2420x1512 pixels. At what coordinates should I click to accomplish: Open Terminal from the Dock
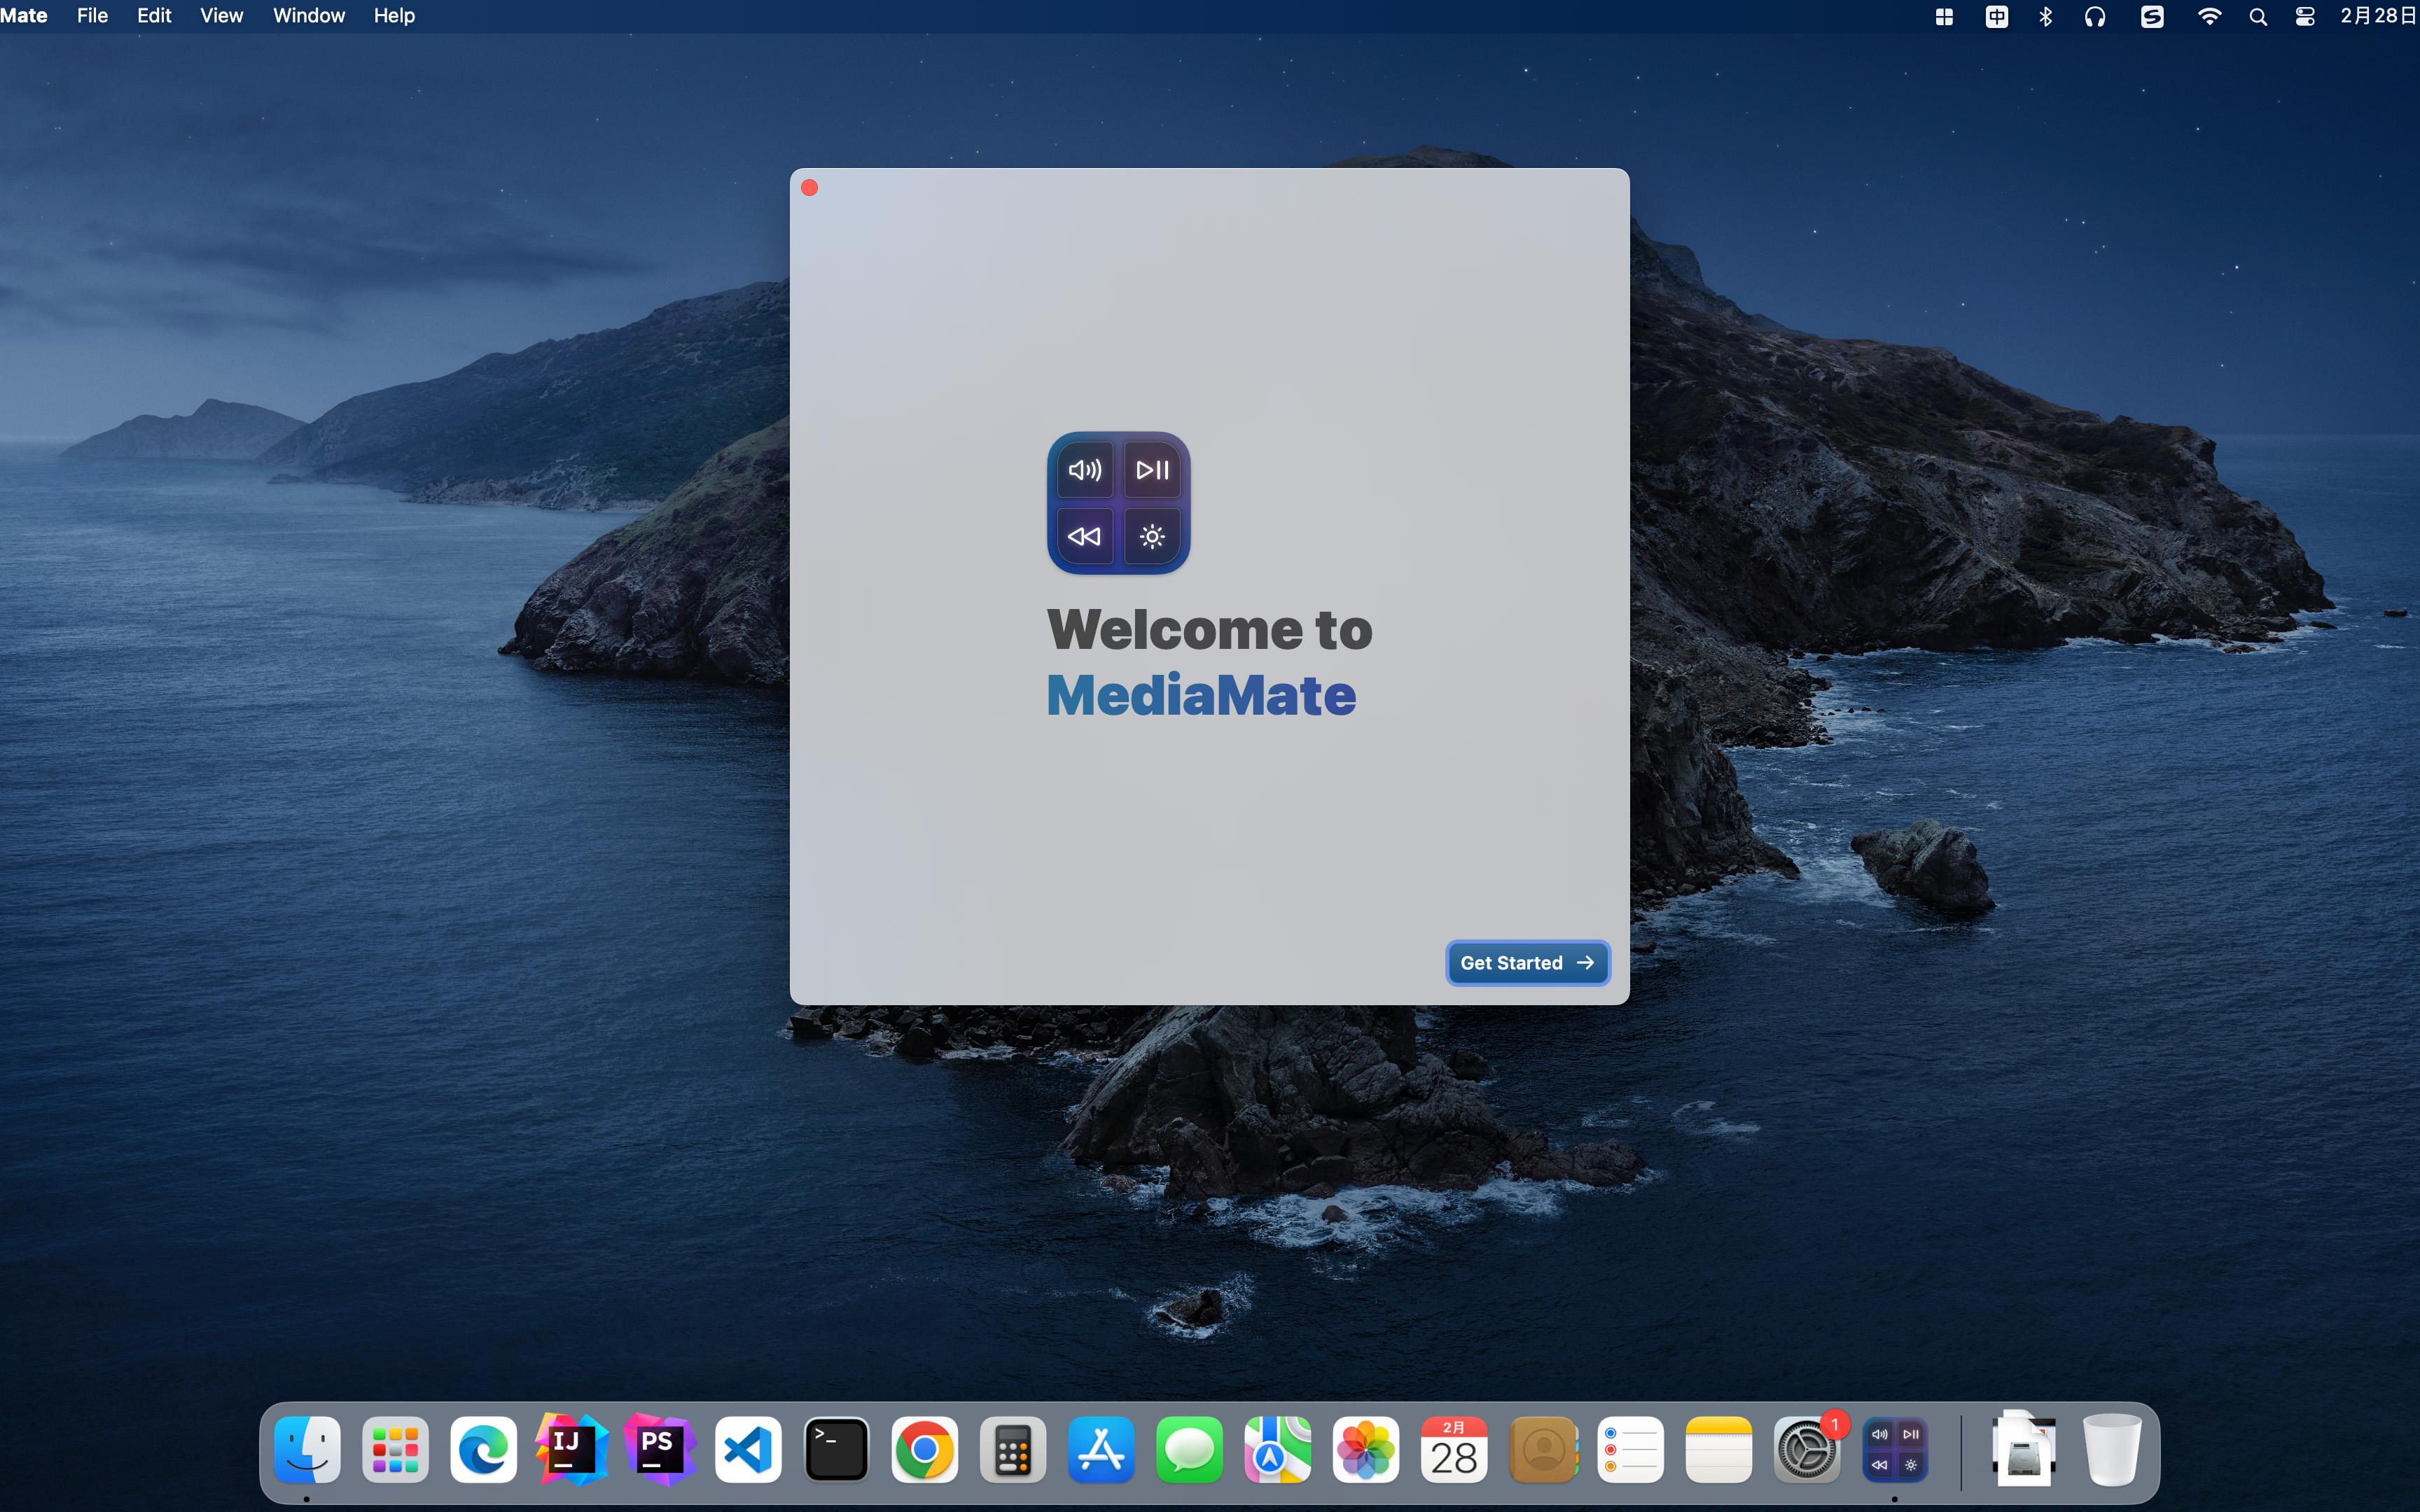pyautogui.click(x=836, y=1449)
